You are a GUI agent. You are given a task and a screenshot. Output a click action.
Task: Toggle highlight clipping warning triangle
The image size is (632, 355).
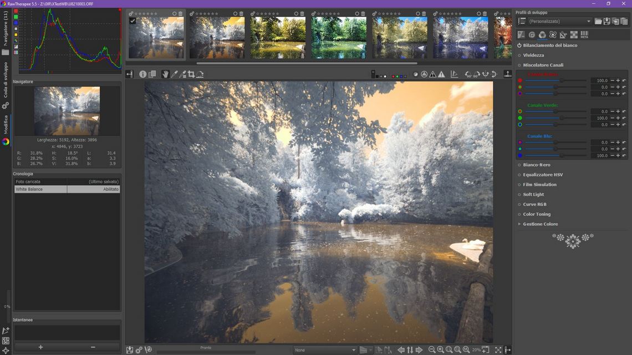(x=442, y=74)
